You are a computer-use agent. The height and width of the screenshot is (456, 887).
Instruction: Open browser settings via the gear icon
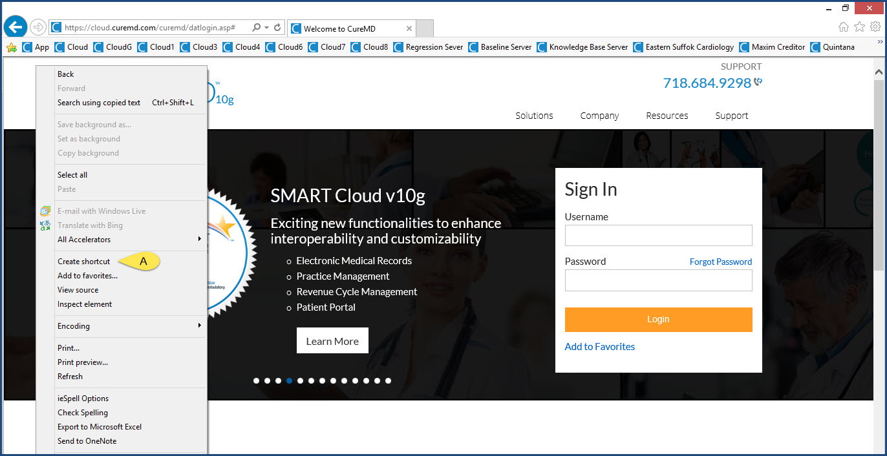[875, 28]
